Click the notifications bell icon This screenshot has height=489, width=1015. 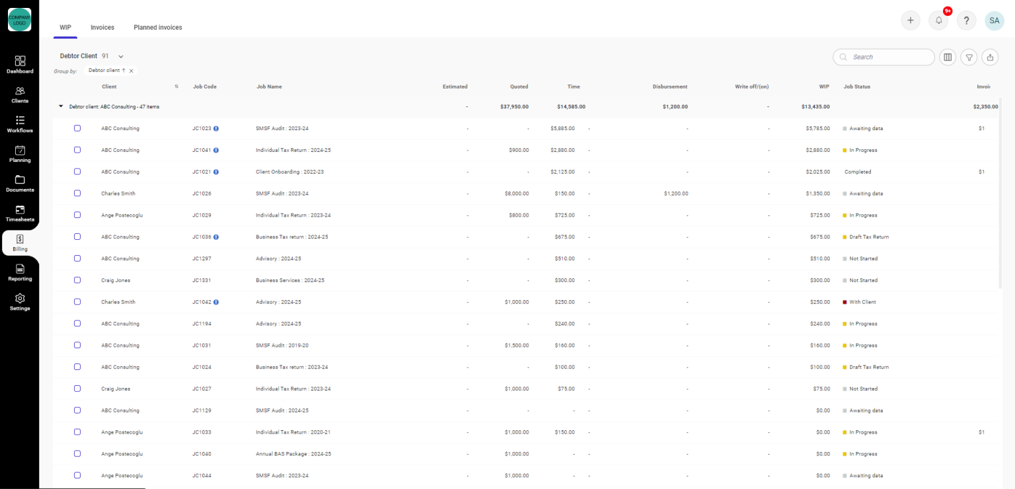coord(938,20)
